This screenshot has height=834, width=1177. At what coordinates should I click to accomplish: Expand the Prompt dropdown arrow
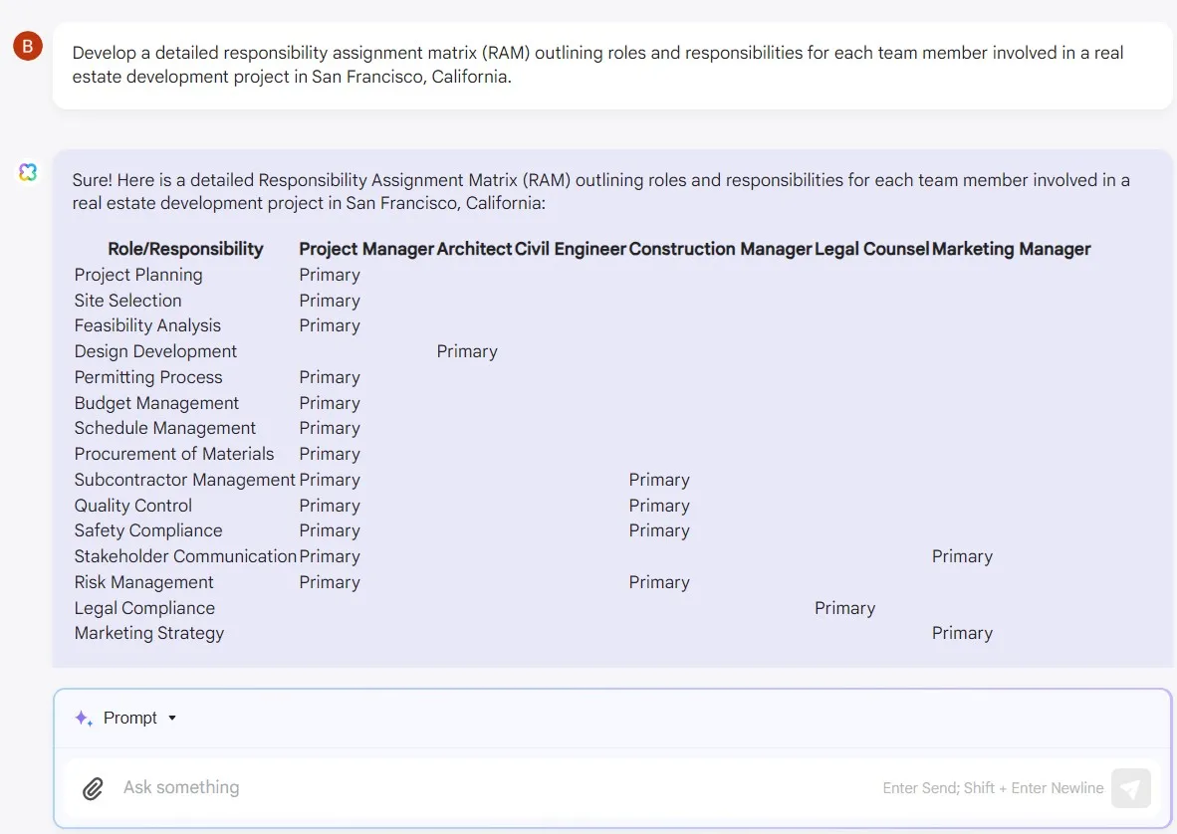pyautogui.click(x=172, y=718)
